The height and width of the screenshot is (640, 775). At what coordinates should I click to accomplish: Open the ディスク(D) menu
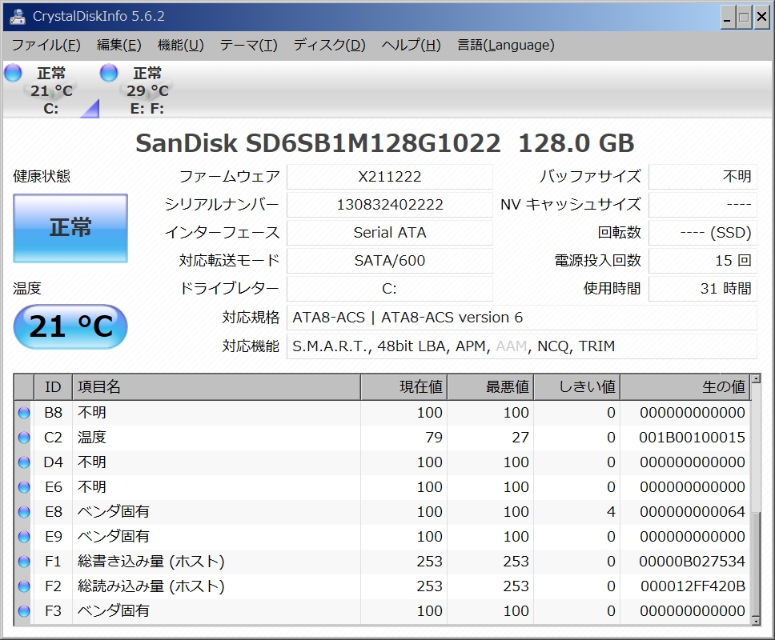[x=329, y=45]
